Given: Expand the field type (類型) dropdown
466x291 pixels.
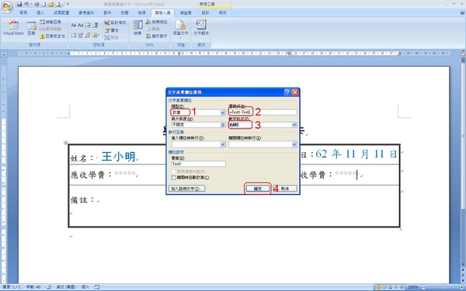Looking at the screenshot, I should pos(223,113).
